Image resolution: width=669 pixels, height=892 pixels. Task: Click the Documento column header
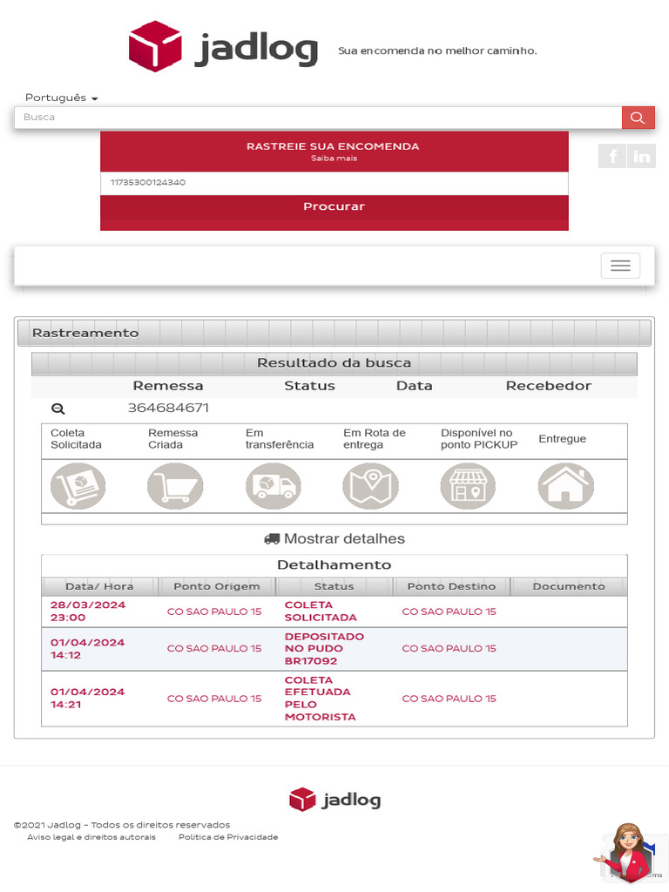pos(569,586)
